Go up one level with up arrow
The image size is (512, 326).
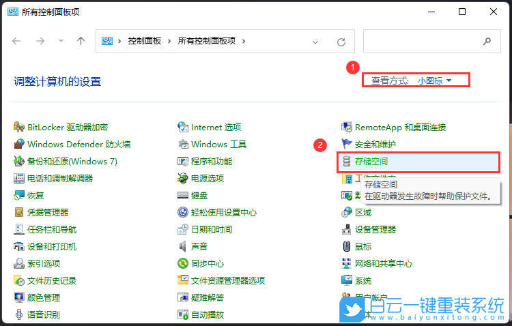click(x=81, y=41)
